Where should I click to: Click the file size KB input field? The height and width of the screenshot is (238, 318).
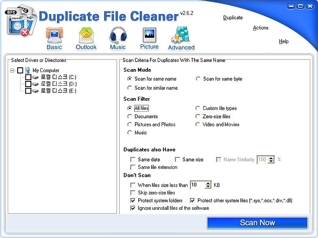coord(197,185)
